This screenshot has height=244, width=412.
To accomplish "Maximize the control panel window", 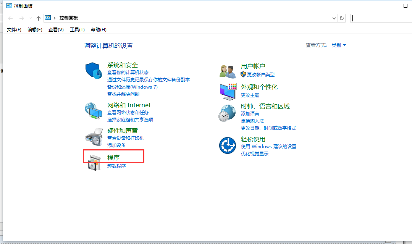I will 406,6.
